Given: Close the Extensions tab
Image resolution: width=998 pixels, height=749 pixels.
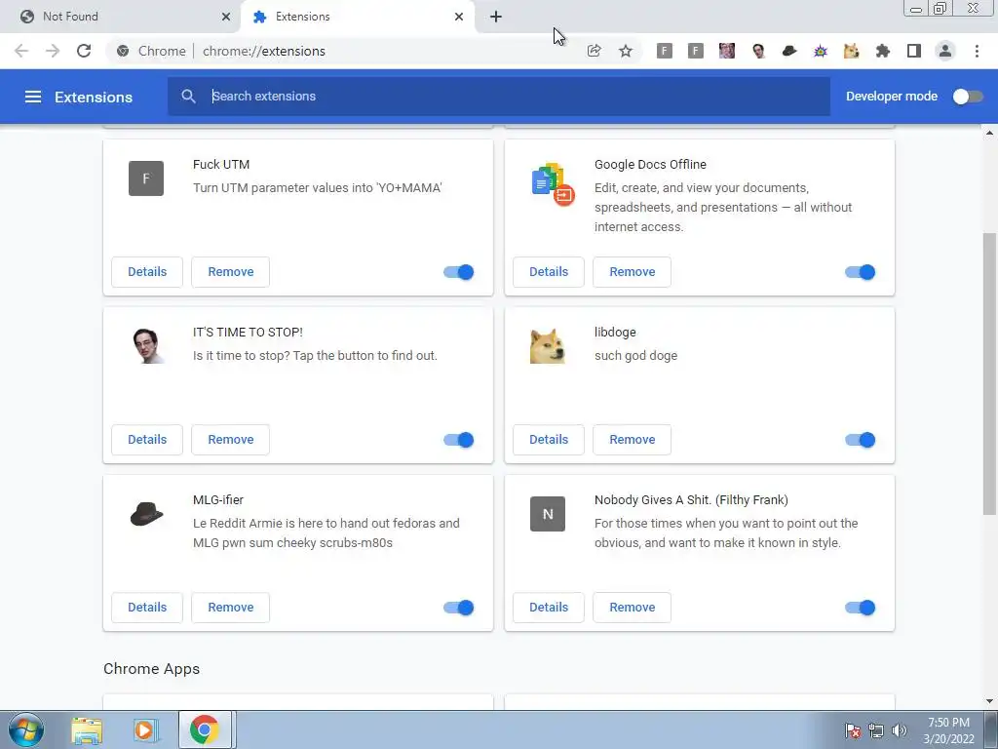Looking at the screenshot, I should tap(459, 17).
